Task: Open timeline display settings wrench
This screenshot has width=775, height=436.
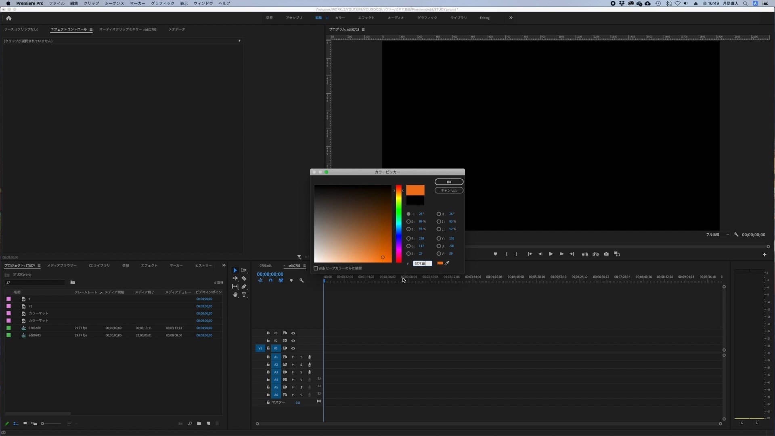Action: pyautogui.click(x=302, y=281)
